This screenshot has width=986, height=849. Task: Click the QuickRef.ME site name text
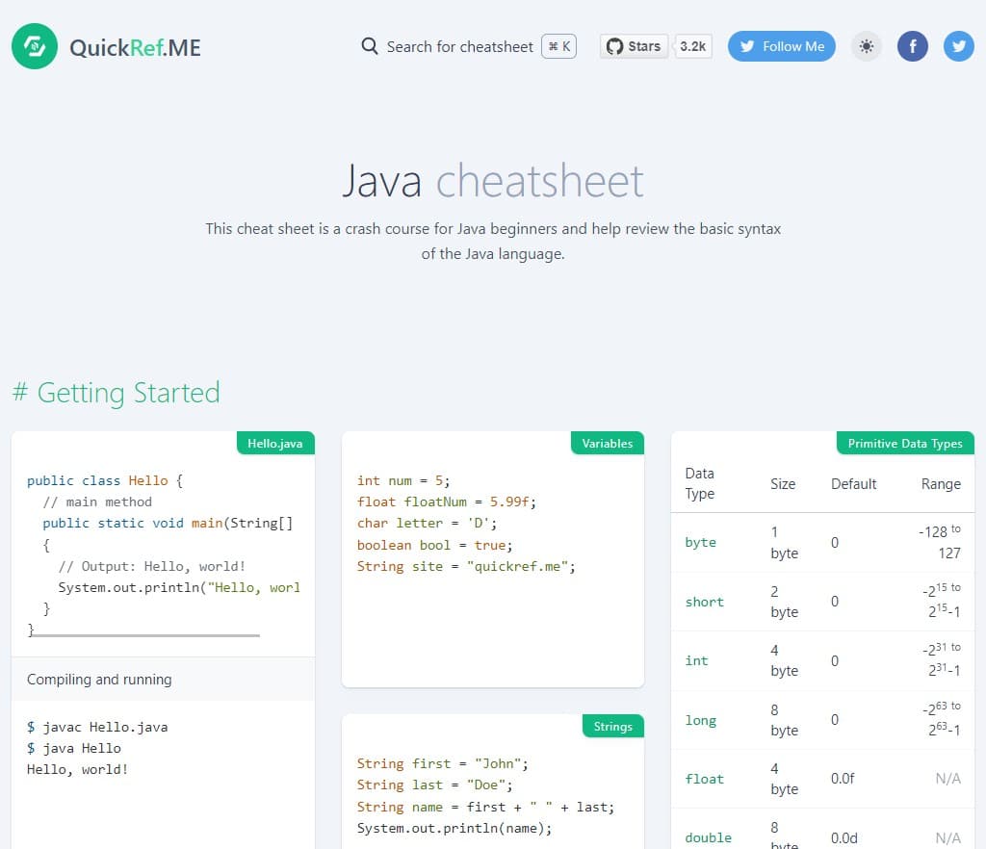[135, 47]
